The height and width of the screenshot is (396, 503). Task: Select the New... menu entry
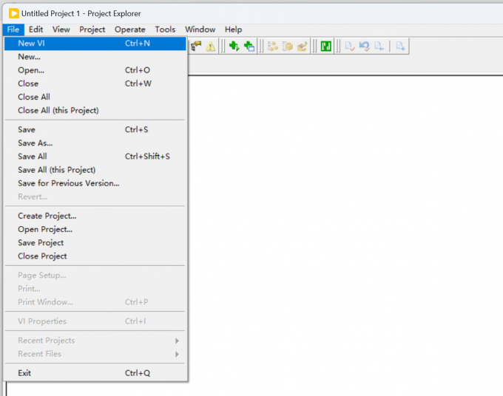[x=95, y=57]
